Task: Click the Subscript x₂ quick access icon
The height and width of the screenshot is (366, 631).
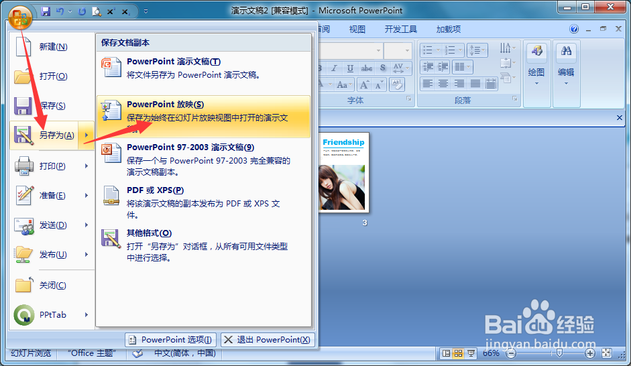Action: pyautogui.click(x=125, y=12)
